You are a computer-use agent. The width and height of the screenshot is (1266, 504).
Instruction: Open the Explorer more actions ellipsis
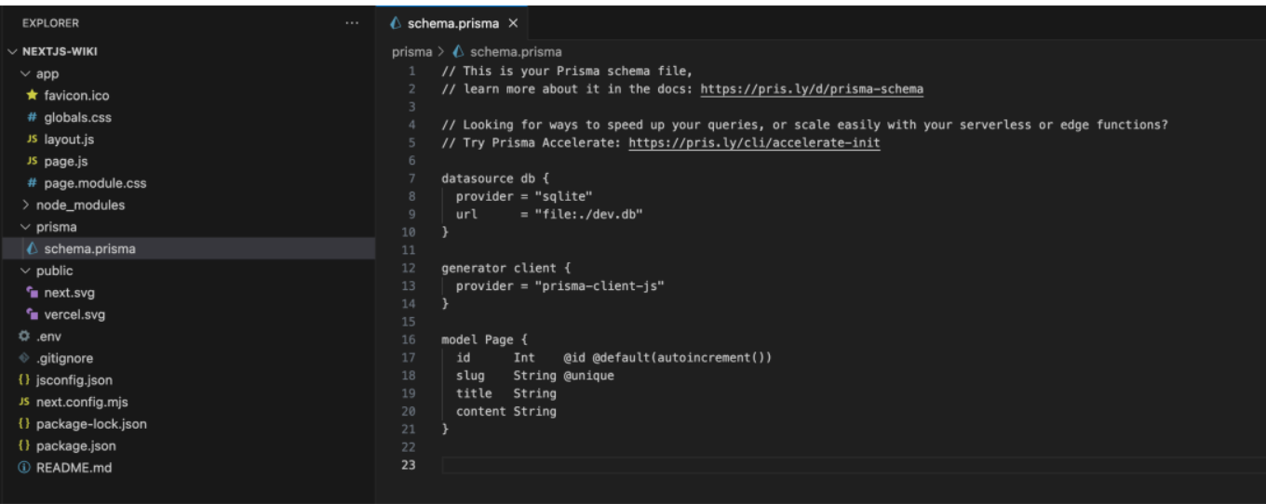click(x=351, y=23)
